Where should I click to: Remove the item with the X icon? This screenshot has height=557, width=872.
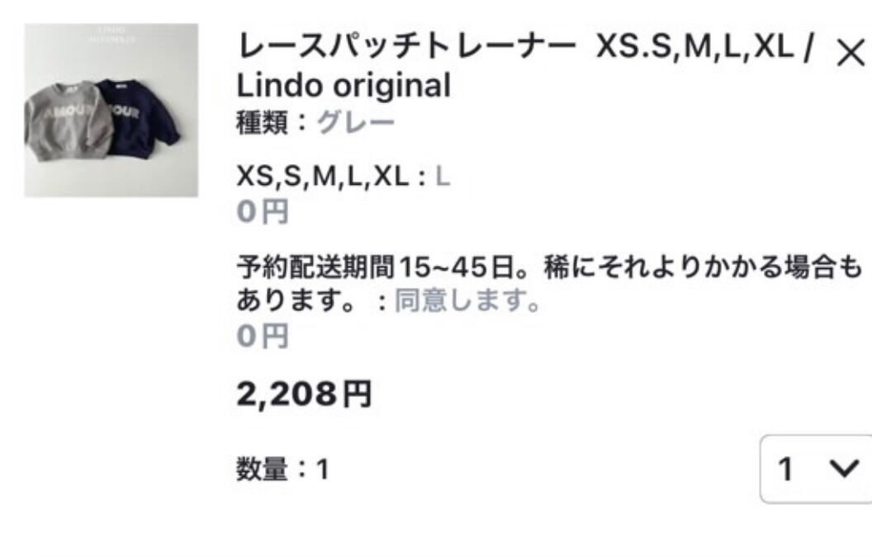tap(851, 54)
